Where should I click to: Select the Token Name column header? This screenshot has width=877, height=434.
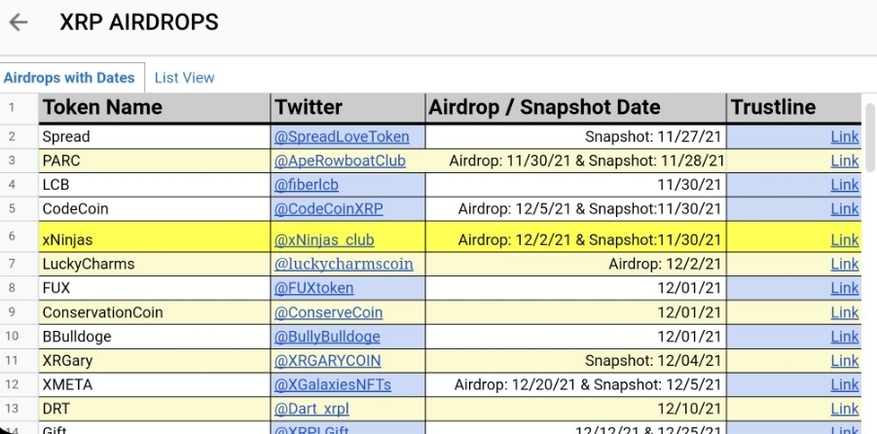[x=155, y=107]
